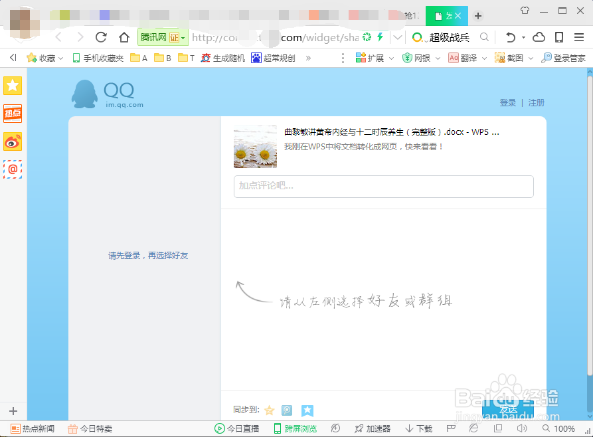
Task: Show more bookmarks with double chevron
Action: click(x=308, y=58)
